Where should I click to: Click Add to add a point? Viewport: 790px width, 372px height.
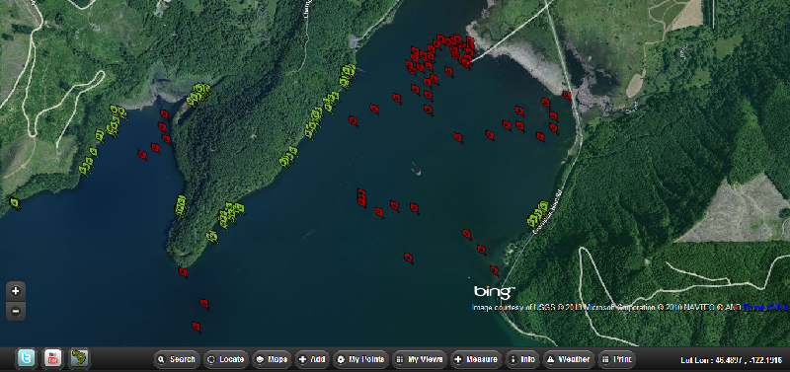[x=312, y=359]
